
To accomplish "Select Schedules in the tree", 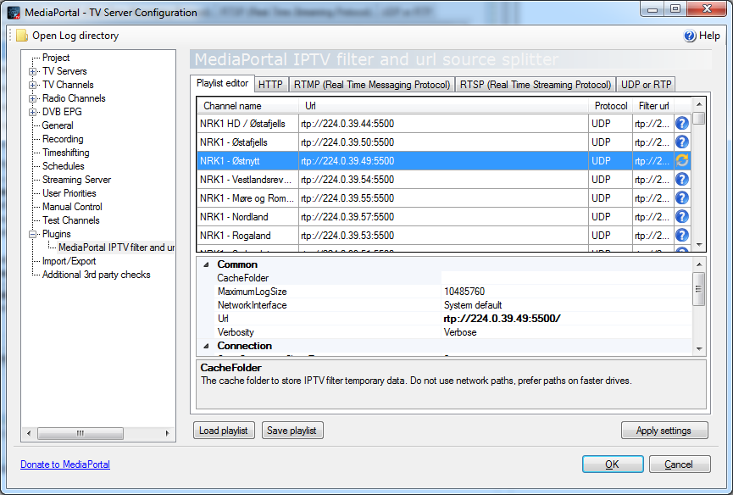I will click(x=63, y=166).
